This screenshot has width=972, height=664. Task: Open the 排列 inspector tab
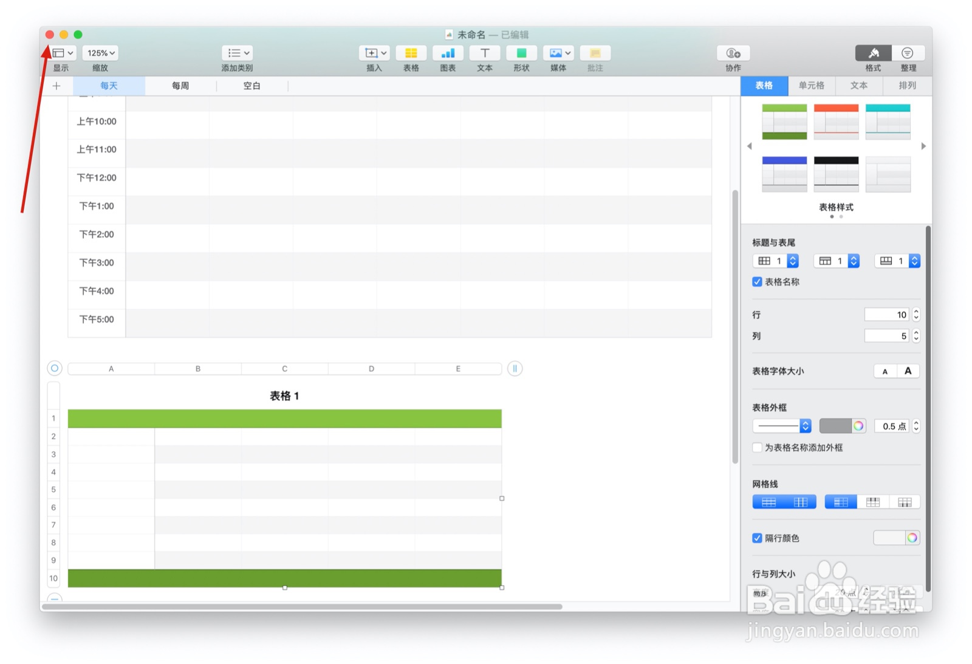coord(907,86)
